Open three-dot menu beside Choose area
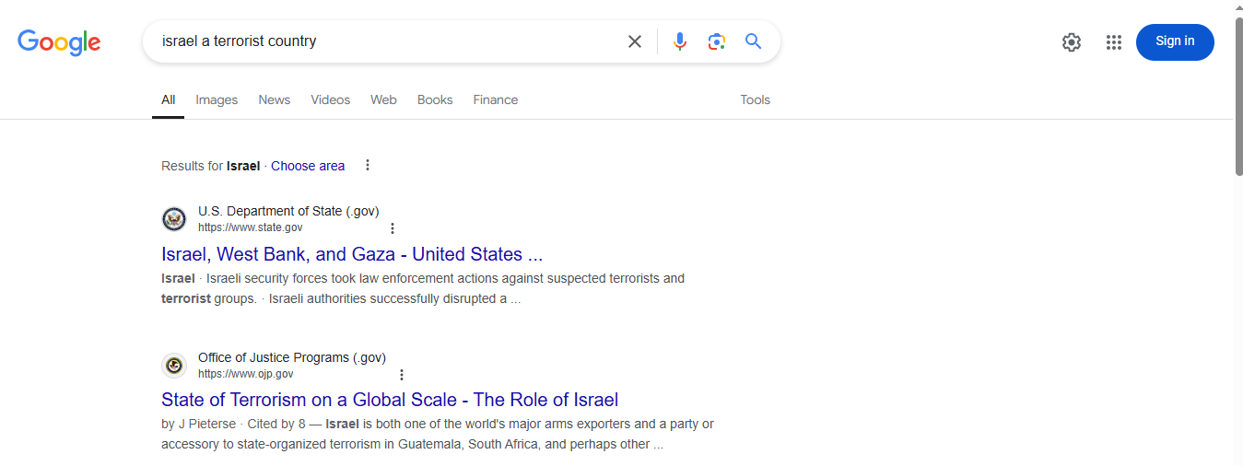Viewport: 1243px width, 466px height. pyautogui.click(x=368, y=165)
